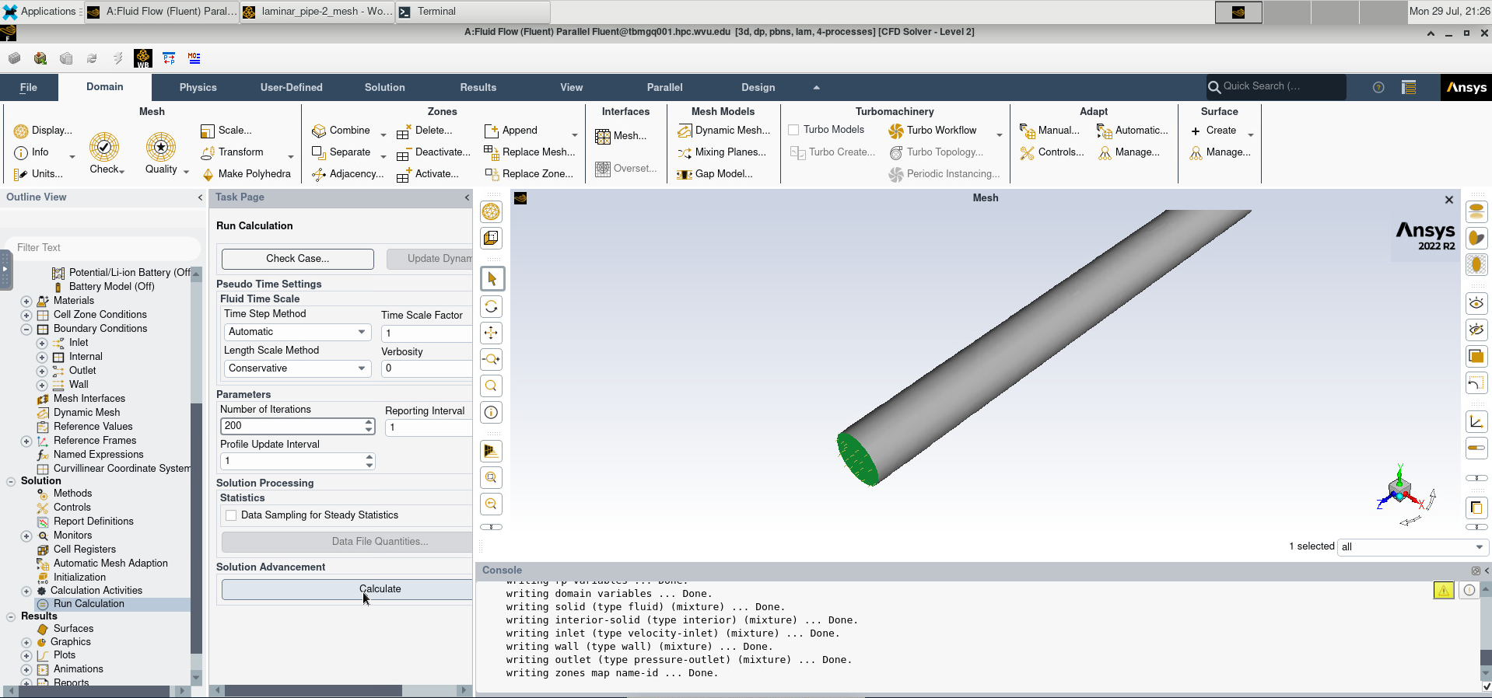Click the Number of Iterations input field
The height and width of the screenshot is (698, 1492).
click(292, 426)
